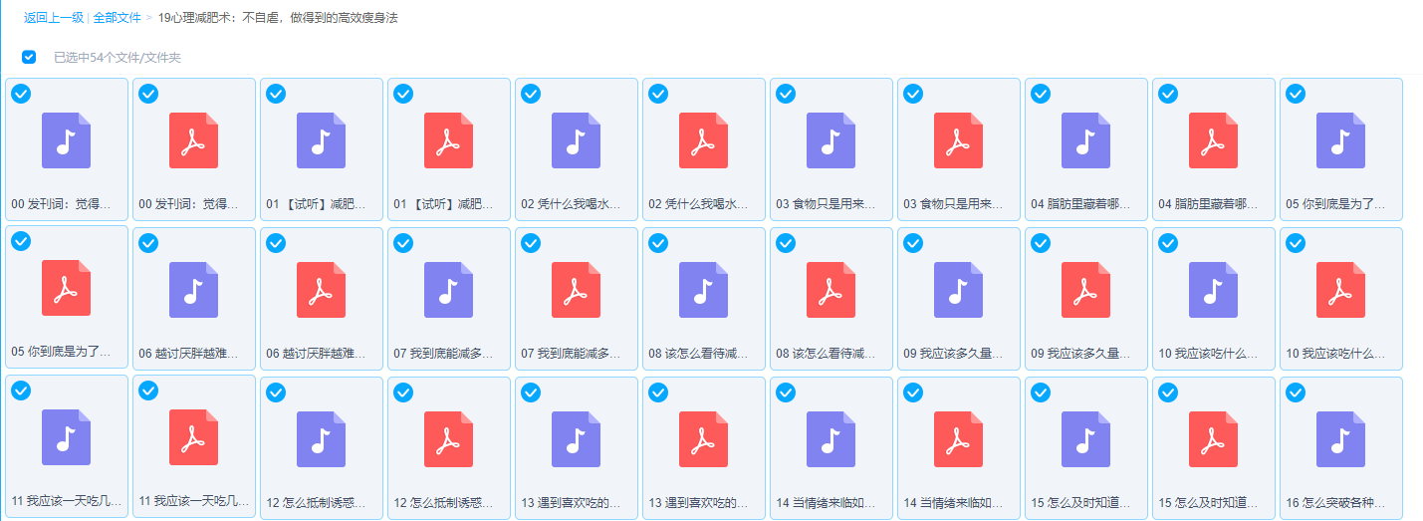Open the audio file icon for 00 发刊词
This screenshot has height=521, width=1423.
tap(66, 140)
